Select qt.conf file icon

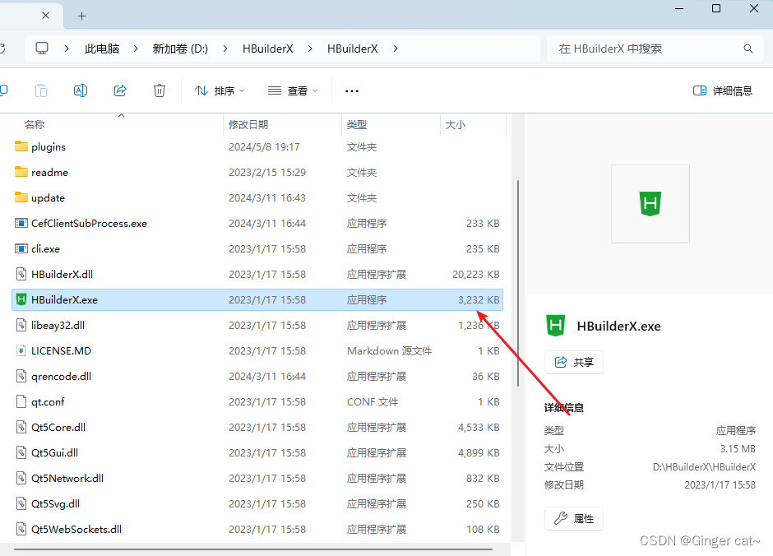21,401
